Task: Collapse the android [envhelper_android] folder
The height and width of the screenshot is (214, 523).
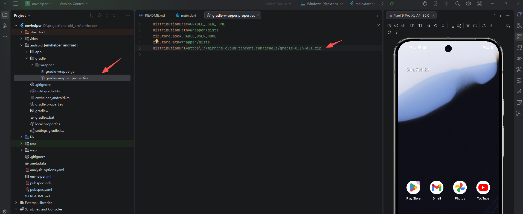Action: coord(21,45)
